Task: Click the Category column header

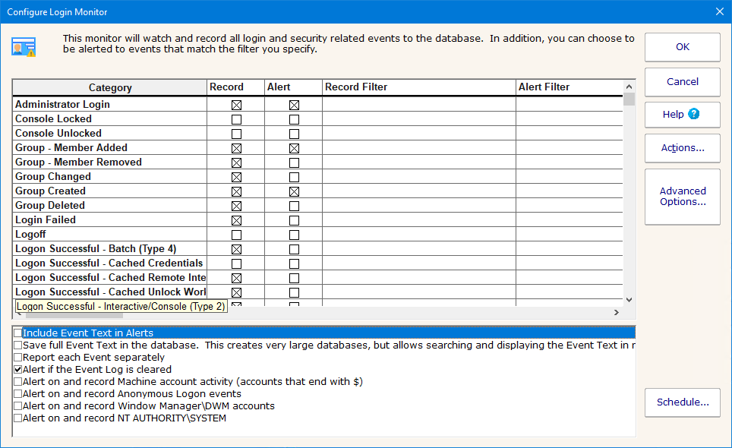Action: coord(110,87)
